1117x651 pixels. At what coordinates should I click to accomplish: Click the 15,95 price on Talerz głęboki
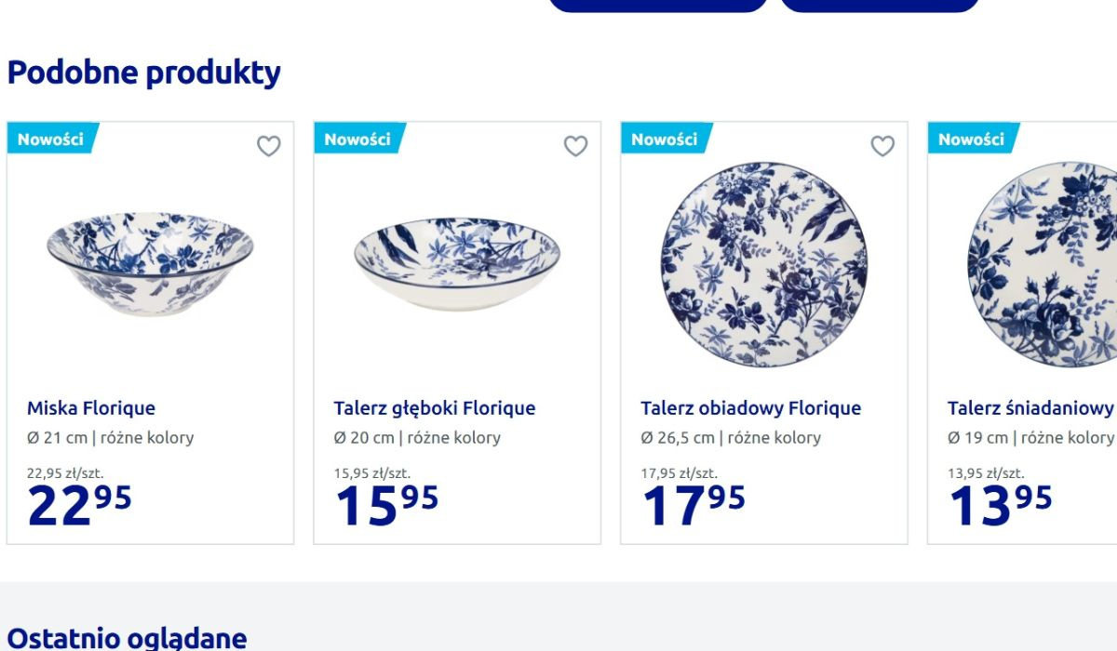coord(386,504)
